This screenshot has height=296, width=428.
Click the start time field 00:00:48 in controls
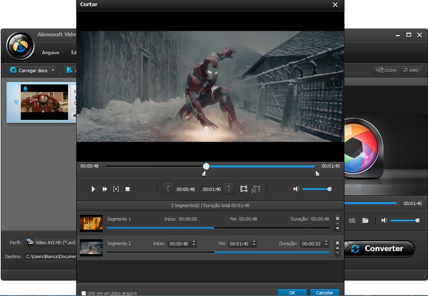click(x=185, y=189)
